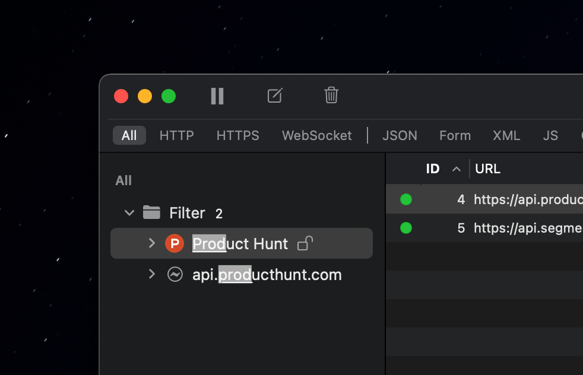Select request 4 to api.producthunt

pos(484,199)
